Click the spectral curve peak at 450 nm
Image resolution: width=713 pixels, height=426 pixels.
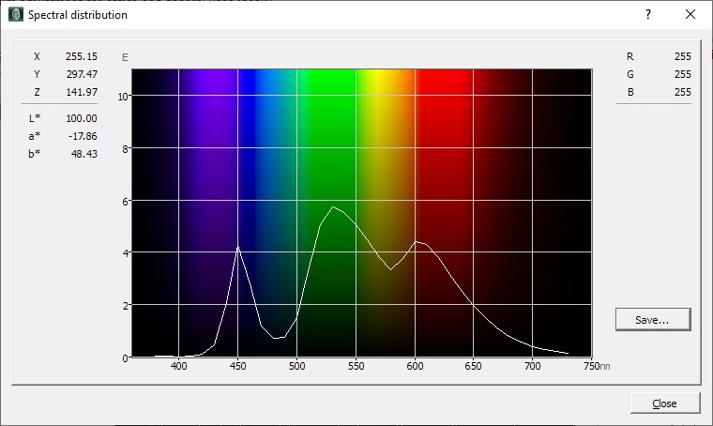[x=238, y=247]
